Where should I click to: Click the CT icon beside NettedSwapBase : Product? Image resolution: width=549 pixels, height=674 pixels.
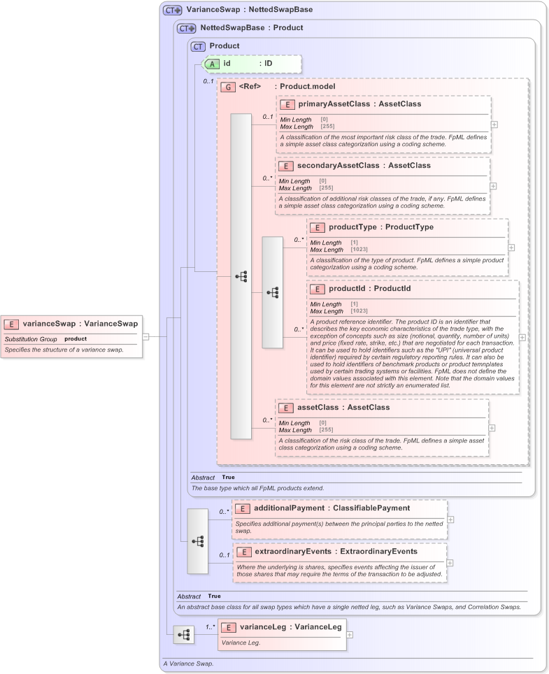pos(187,29)
